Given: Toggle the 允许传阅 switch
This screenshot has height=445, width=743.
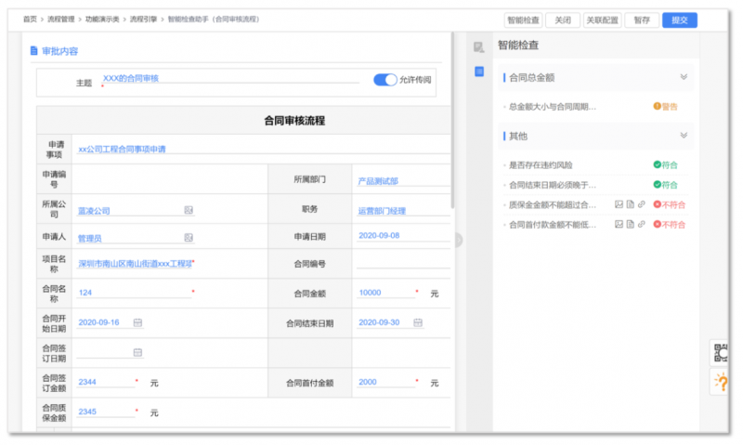Looking at the screenshot, I should 385,80.
